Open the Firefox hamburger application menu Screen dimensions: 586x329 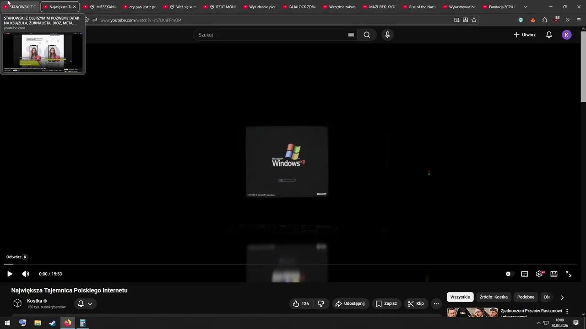click(x=579, y=20)
